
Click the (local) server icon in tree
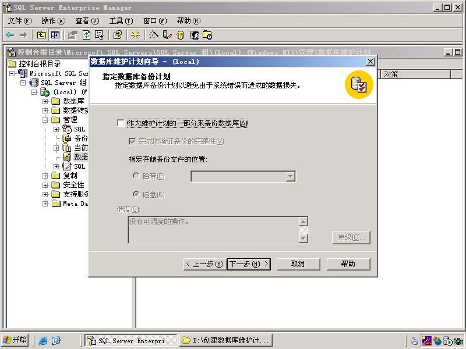45,92
